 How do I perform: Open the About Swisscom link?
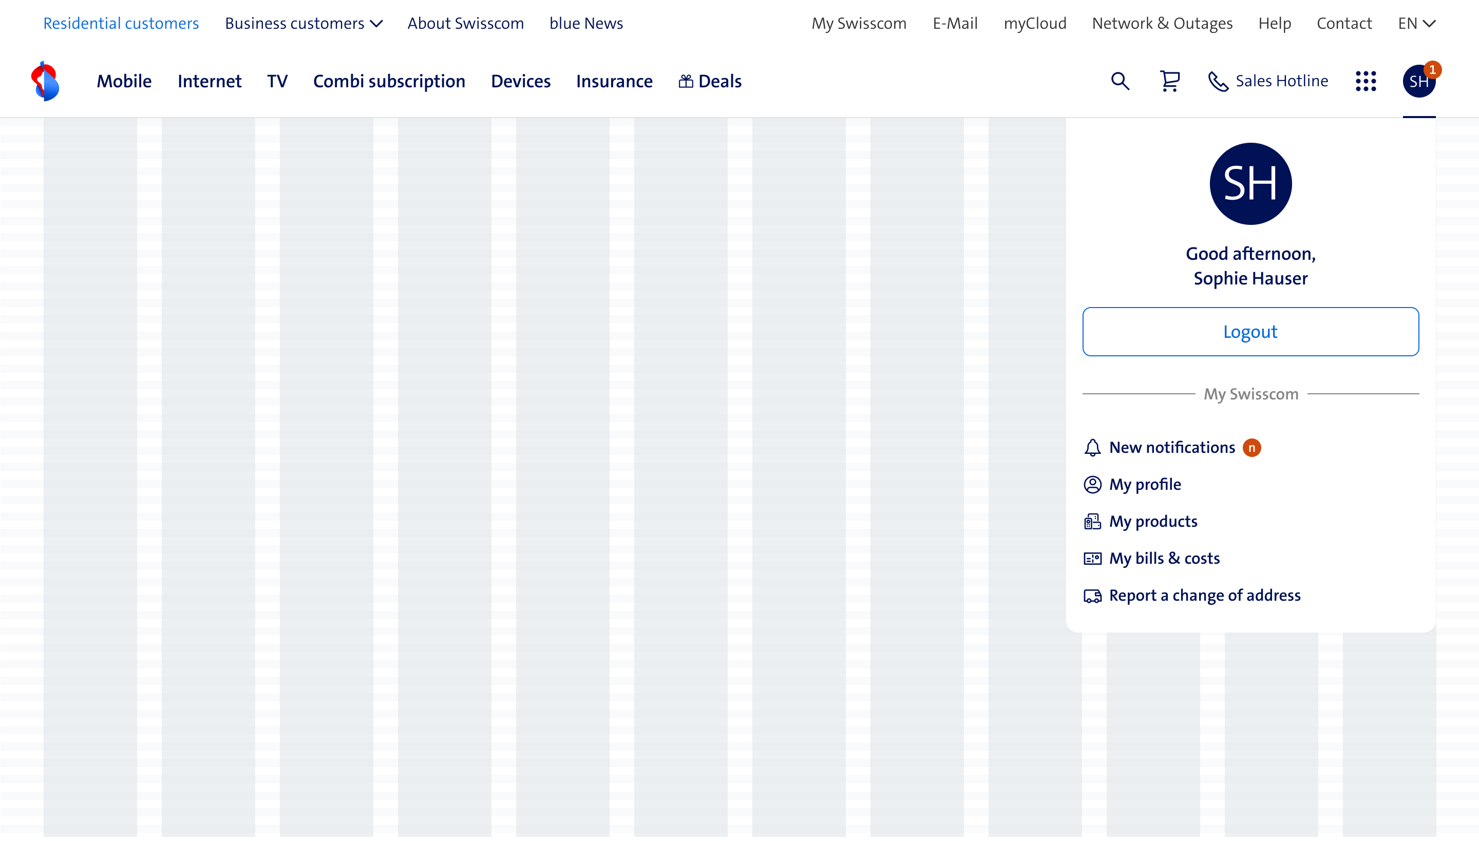466,23
